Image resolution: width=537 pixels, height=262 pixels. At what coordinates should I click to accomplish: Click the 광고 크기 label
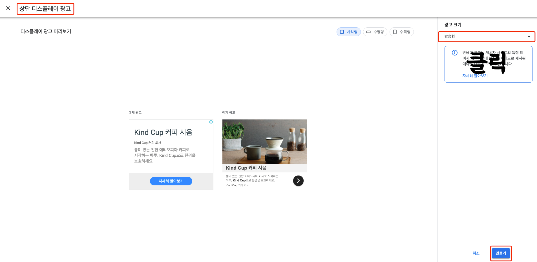pyautogui.click(x=453, y=25)
